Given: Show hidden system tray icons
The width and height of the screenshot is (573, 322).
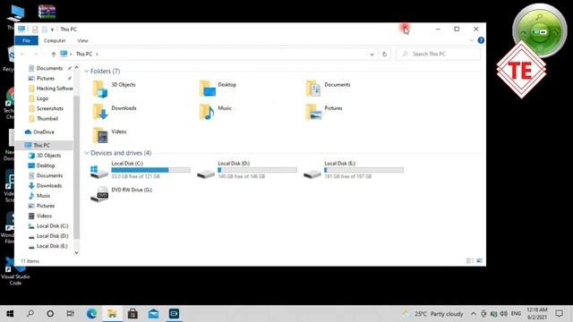Looking at the screenshot, I should (x=474, y=314).
